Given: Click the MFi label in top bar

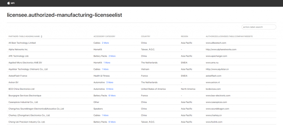Looking at the screenshot, I should [13, 3].
